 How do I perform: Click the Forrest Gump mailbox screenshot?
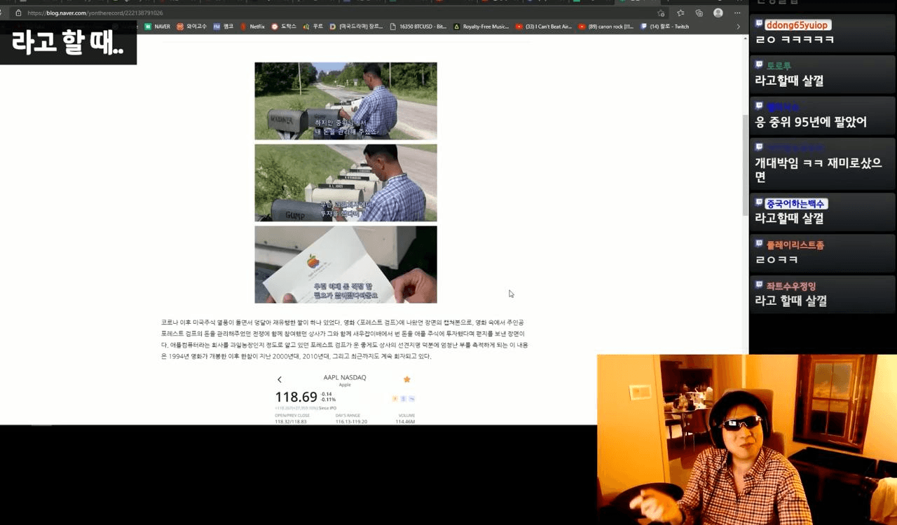point(345,100)
